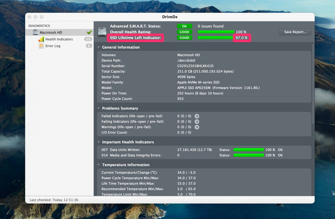The image size is (335, 219).
Task: Click current temperature value 34.0 / -3.0
Action: (x=186, y=173)
